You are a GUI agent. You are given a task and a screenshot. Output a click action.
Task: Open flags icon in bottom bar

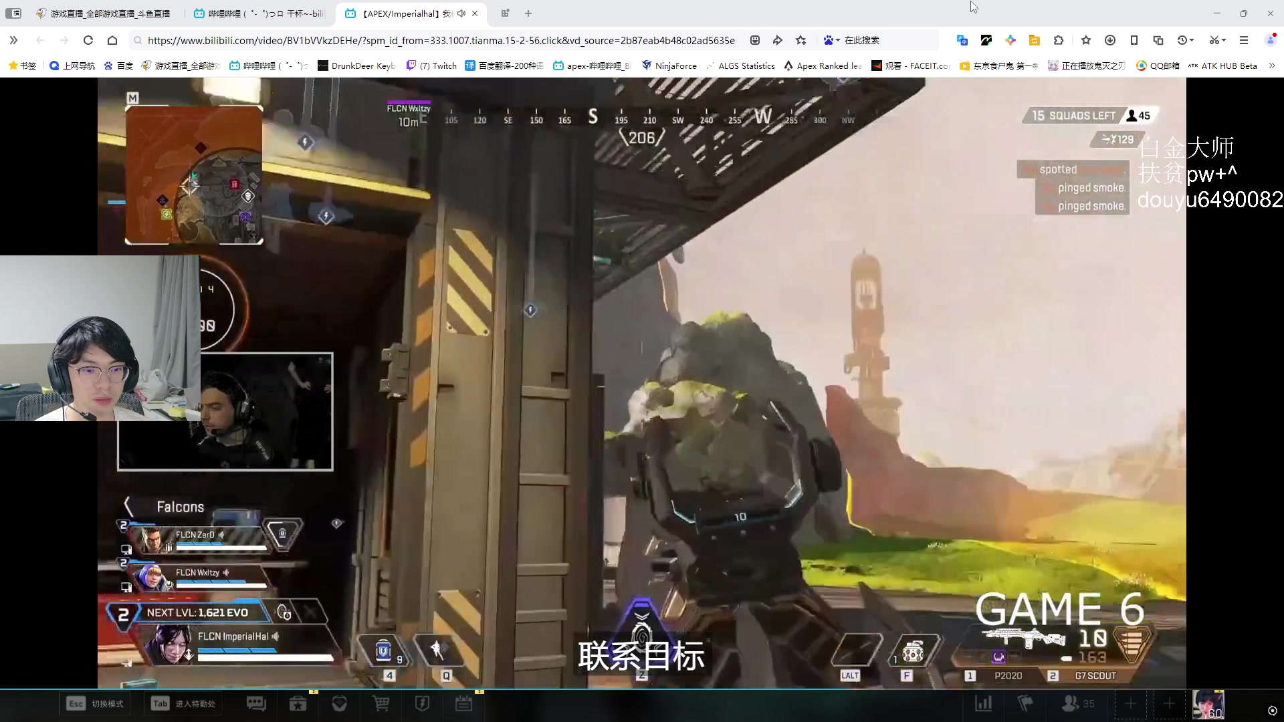1025,704
